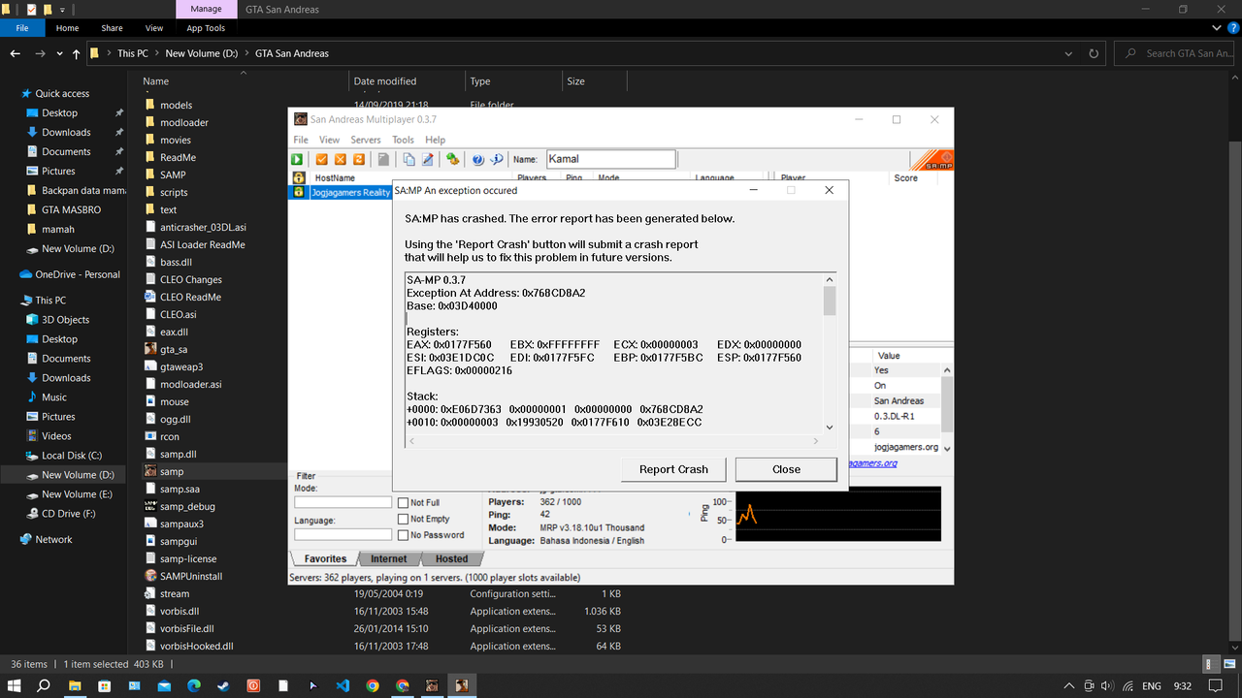Open the recent locations dropdown arrow in Explorer
The image size is (1242, 698).
[60, 53]
